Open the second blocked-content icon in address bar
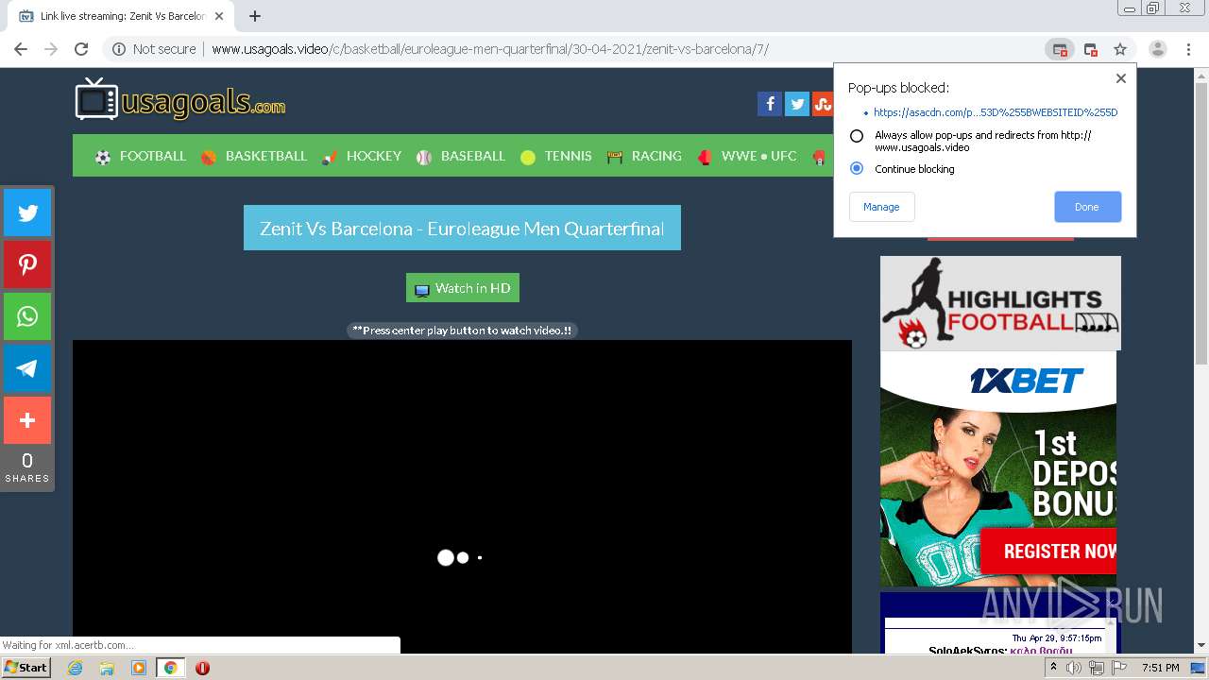1209x680 pixels. tap(1090, 49)
